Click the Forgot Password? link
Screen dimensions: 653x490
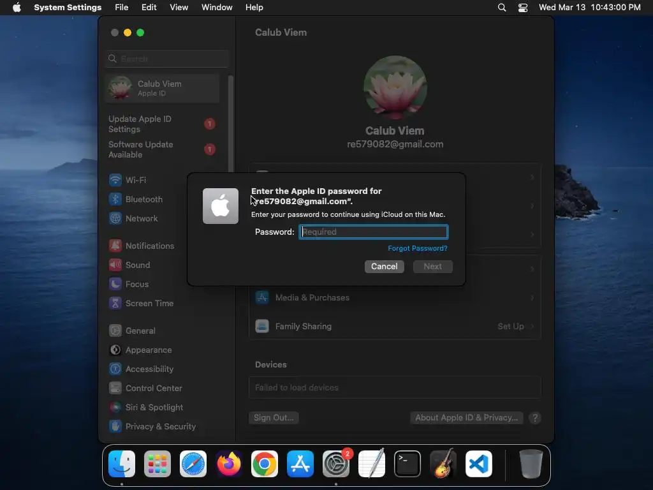pyautogui.click(x=418, y=248)
